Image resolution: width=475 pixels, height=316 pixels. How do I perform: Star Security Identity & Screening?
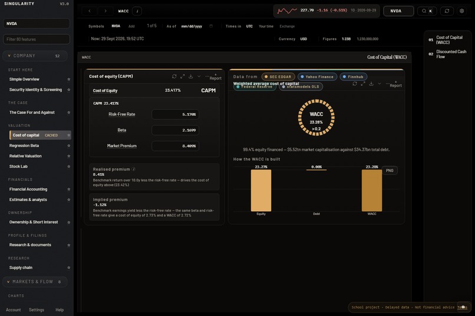click(69, 90)
